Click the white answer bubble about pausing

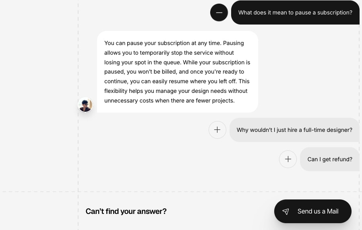tap(178, 72)
